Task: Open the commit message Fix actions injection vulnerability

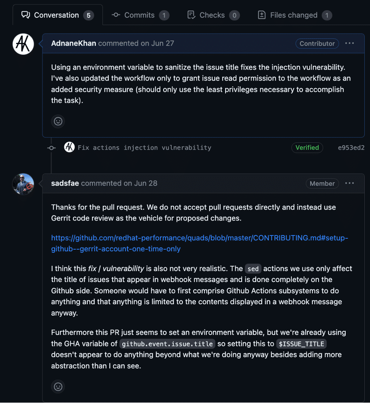Action: [x=145, y=147]
